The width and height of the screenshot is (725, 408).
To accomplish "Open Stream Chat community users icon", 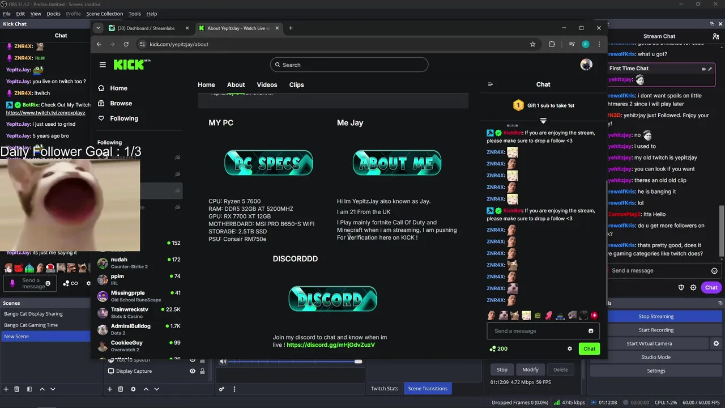I will 716,36.
